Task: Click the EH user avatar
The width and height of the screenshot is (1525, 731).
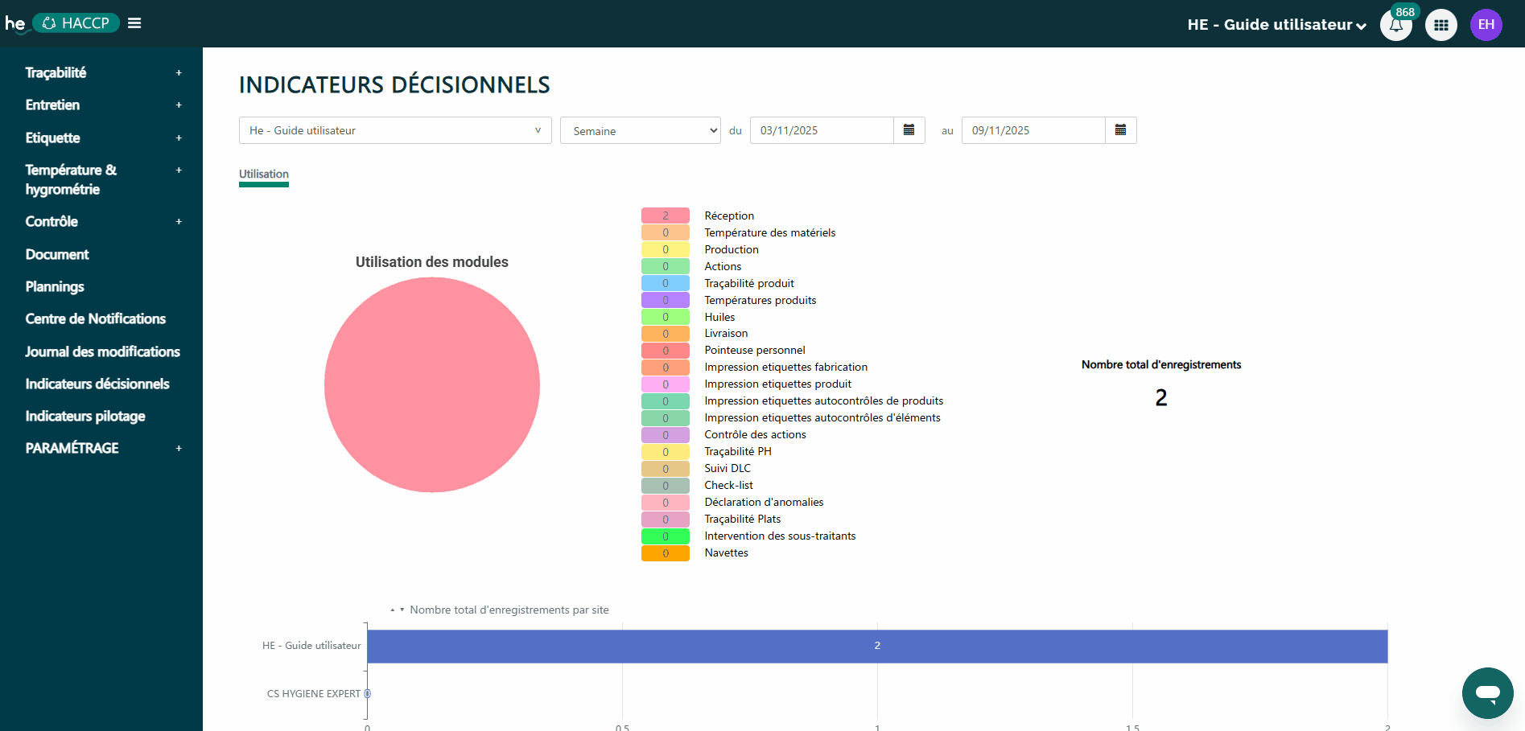Action: [x=1486, y=25]
